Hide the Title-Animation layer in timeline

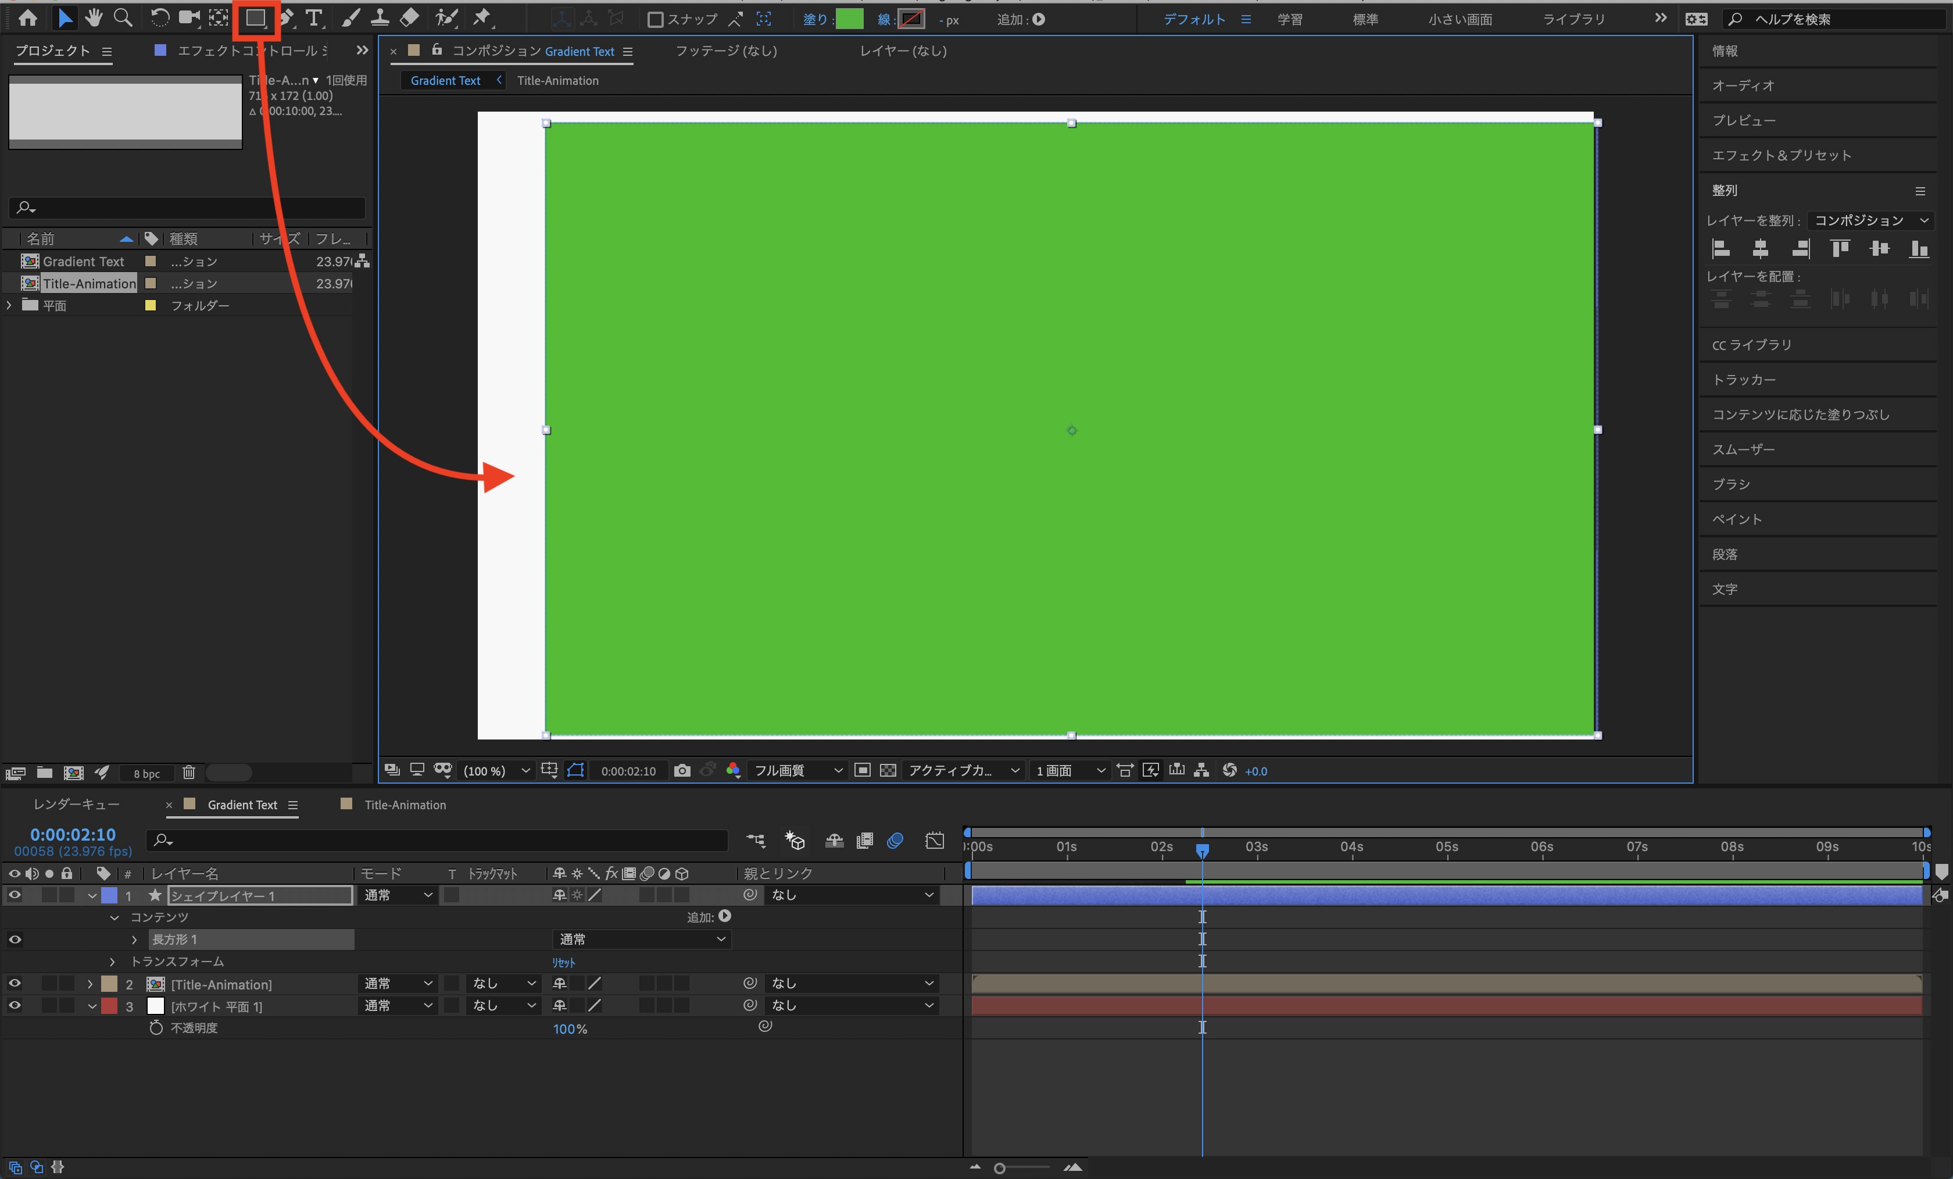15,983
